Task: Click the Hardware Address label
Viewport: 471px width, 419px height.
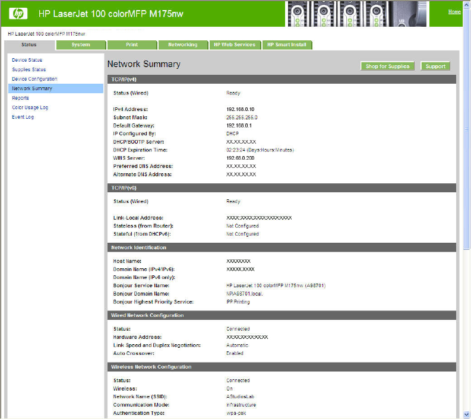Action: click(x=137, y=337)
